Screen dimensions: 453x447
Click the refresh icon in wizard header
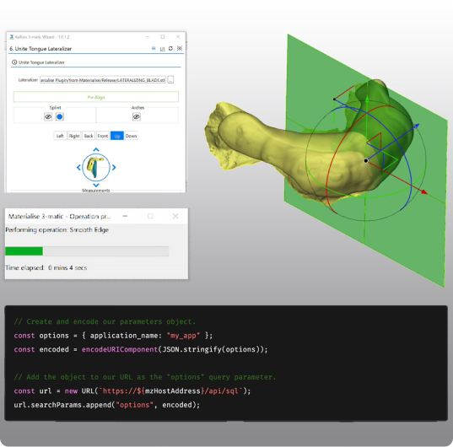pyautogui.click(x=170, y=49)
